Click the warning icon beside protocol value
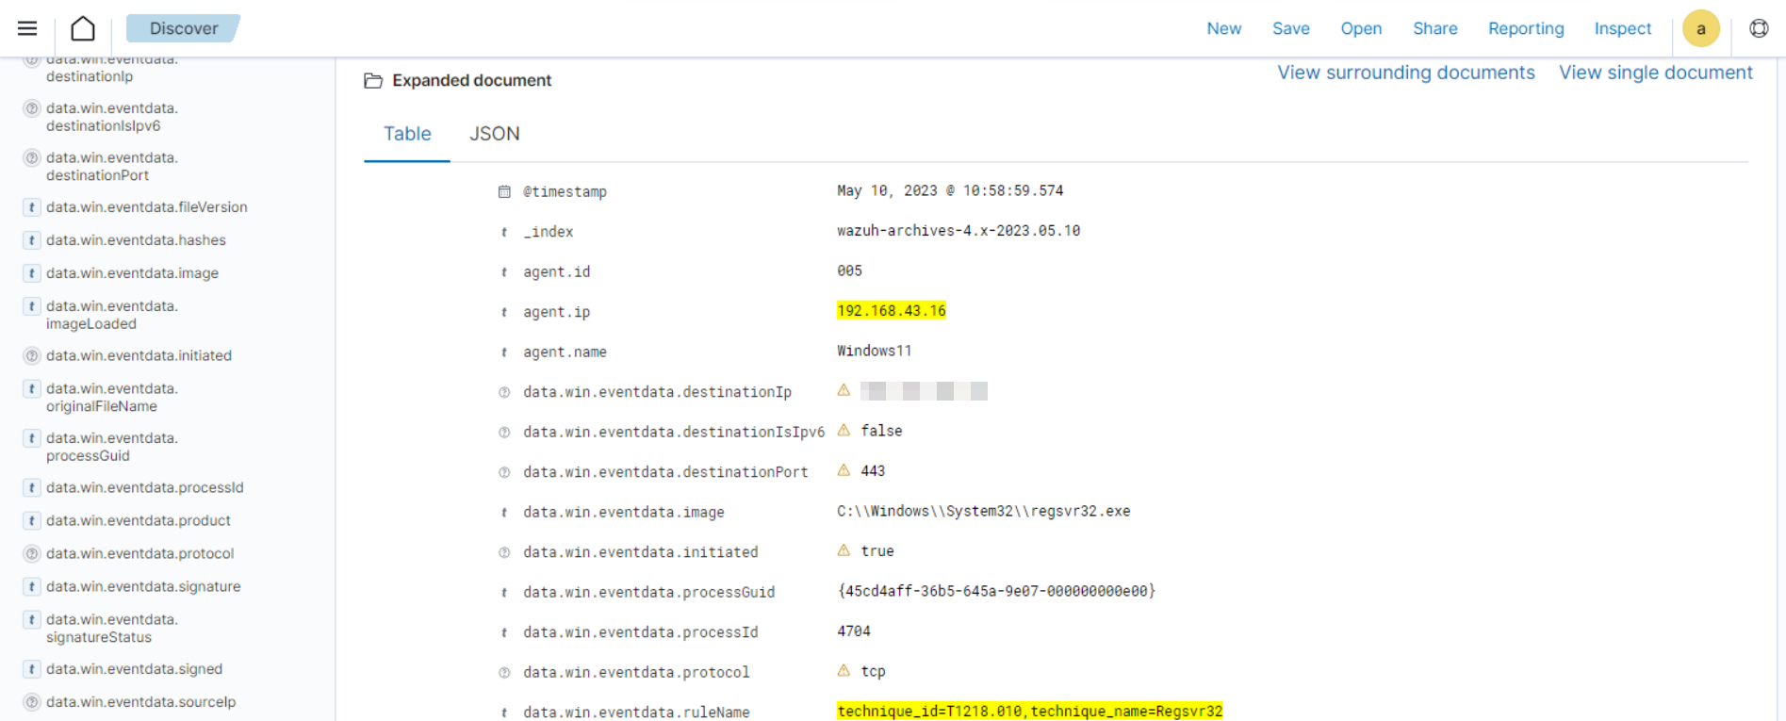 [844, 671]
